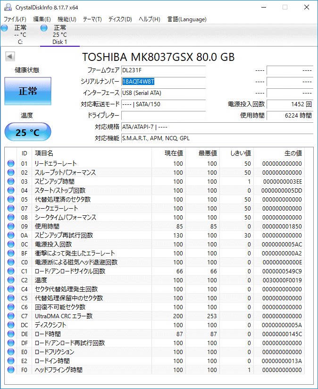The image size is (318, 389).
Task: Maximize the CrystalDiskInfo window
Action: 285,7
